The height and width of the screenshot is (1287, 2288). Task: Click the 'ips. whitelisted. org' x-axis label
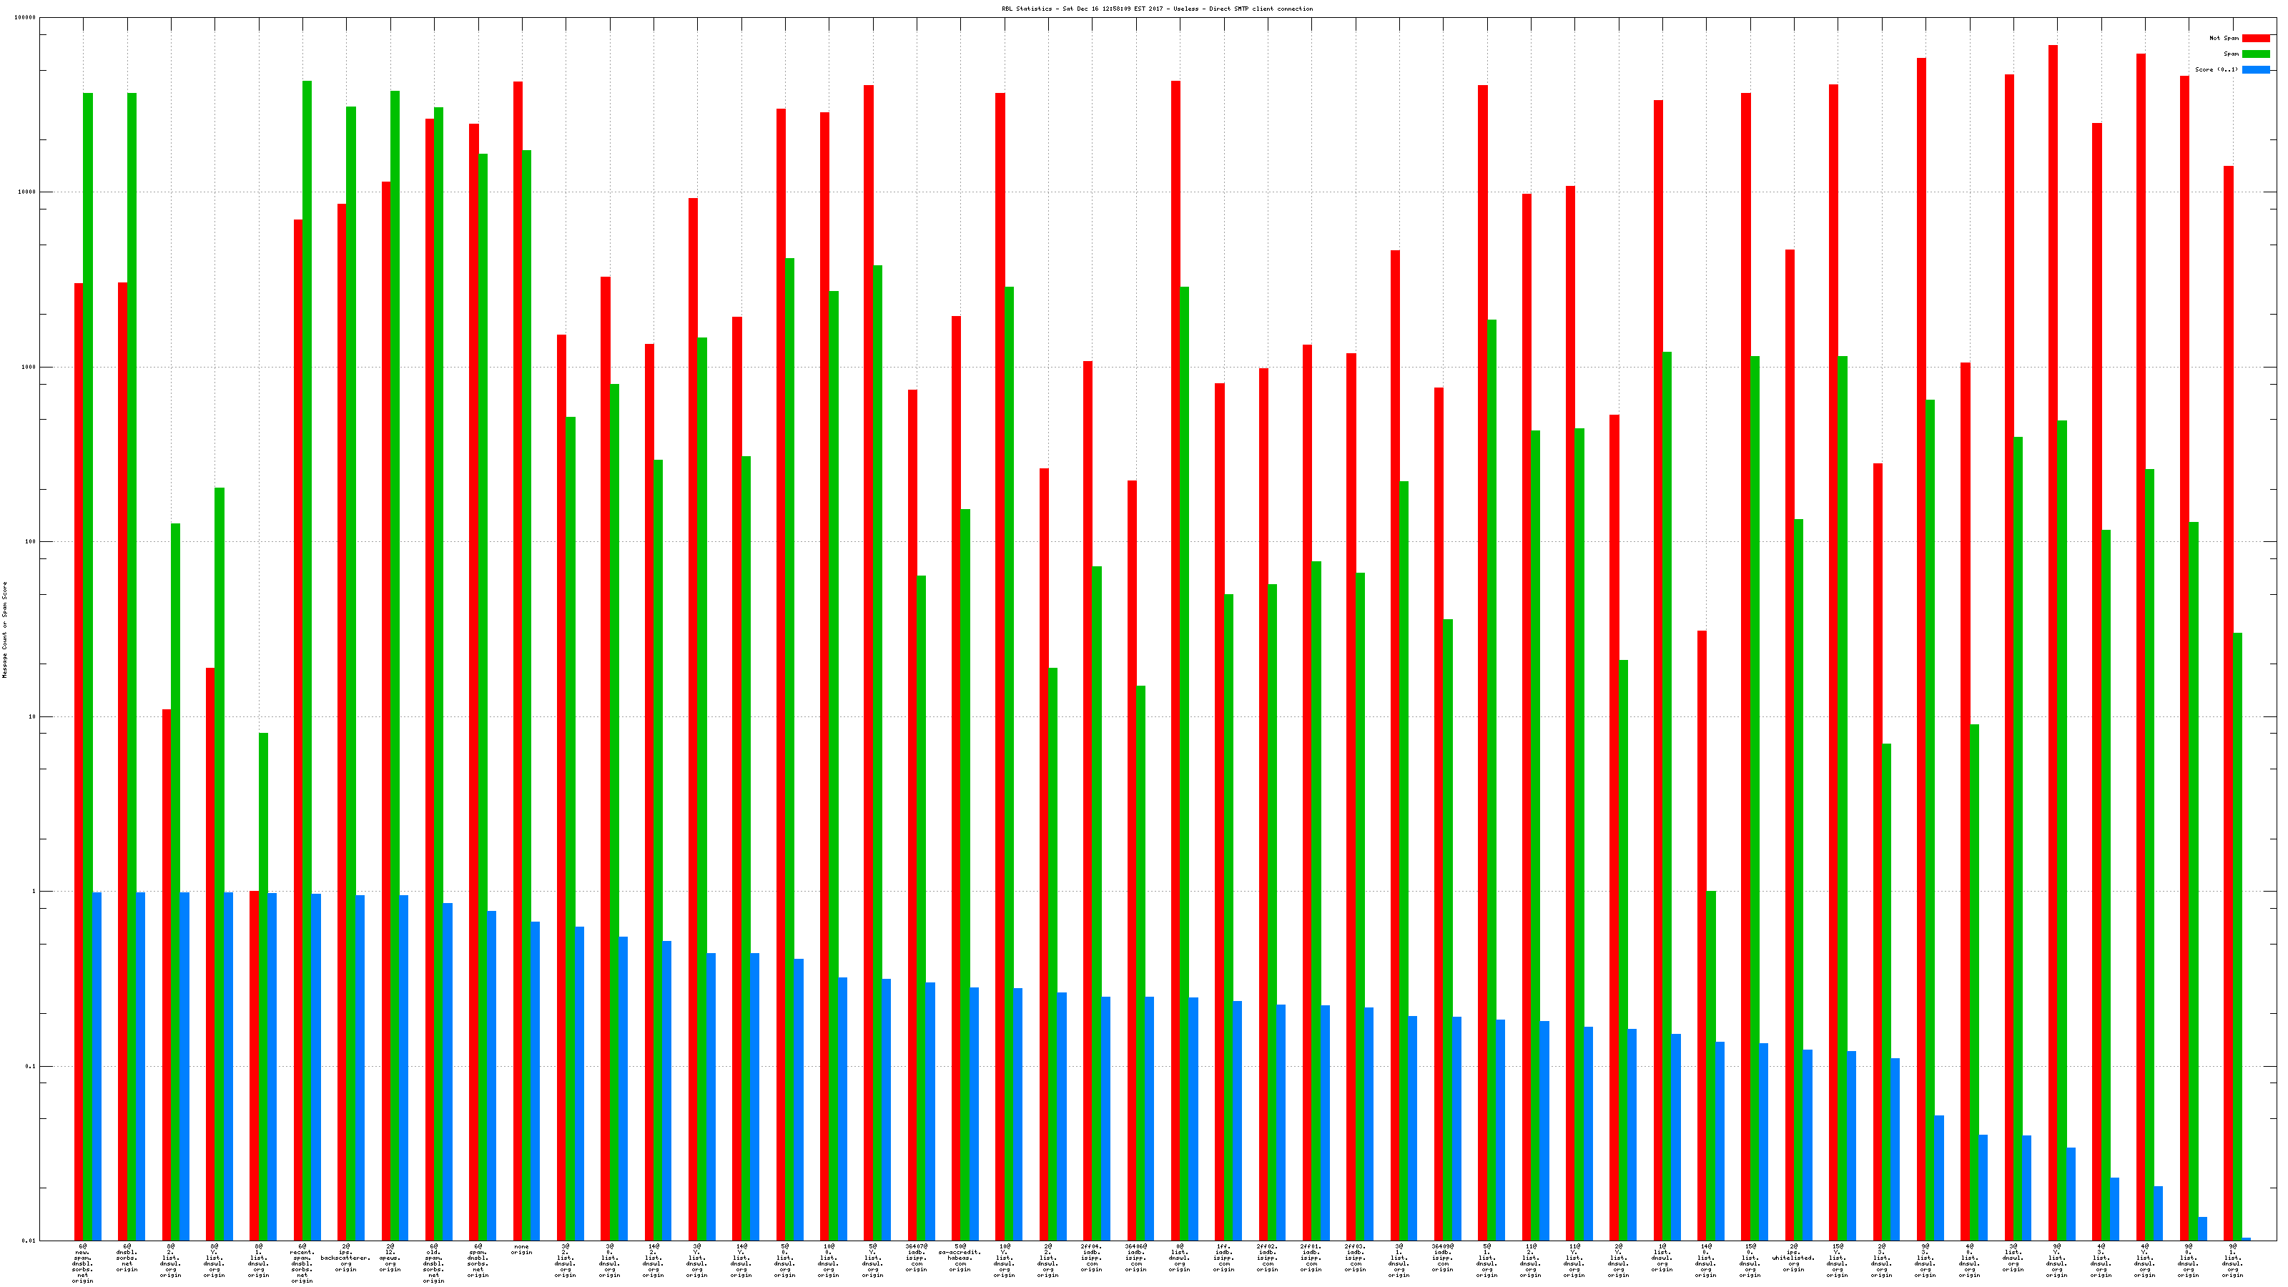point(1793,1258)
